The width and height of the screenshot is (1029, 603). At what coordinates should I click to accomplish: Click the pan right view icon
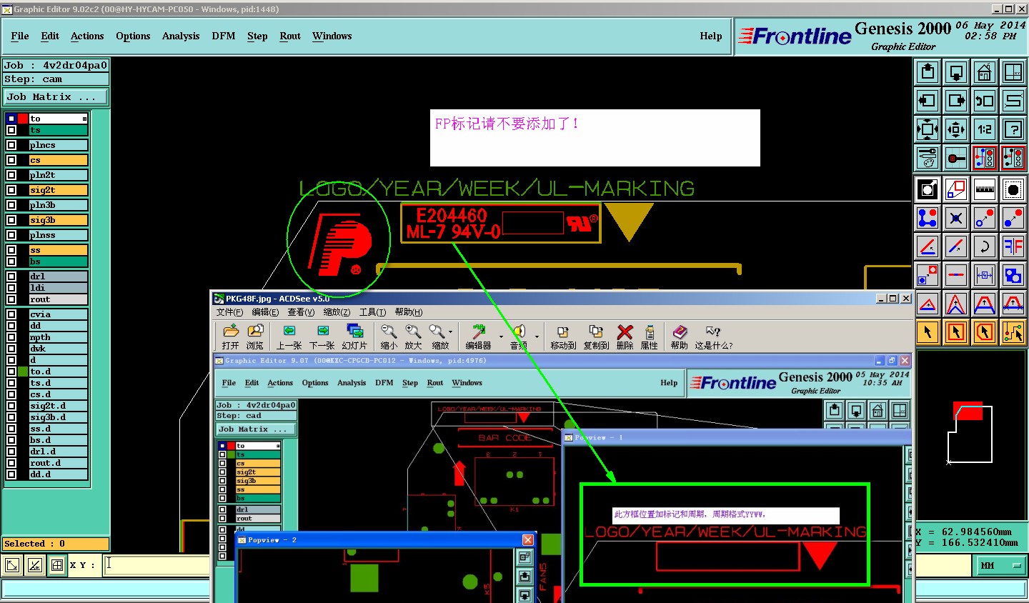pyautogui.click(x=956, y=101)
